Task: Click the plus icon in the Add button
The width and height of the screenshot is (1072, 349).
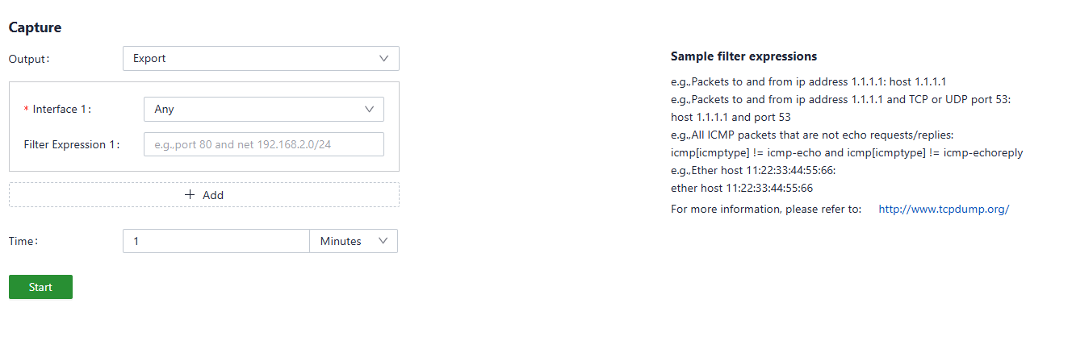Action: (191, 195)
